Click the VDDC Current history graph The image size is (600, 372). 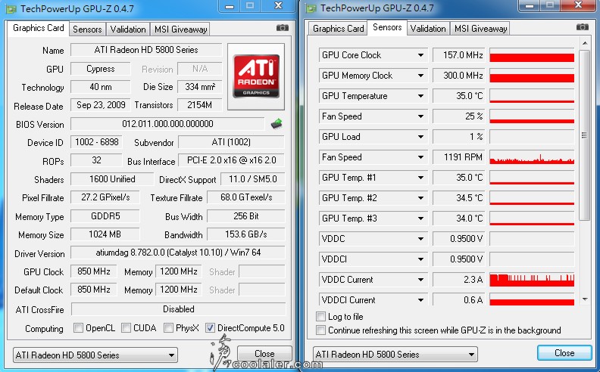[532, 280]
